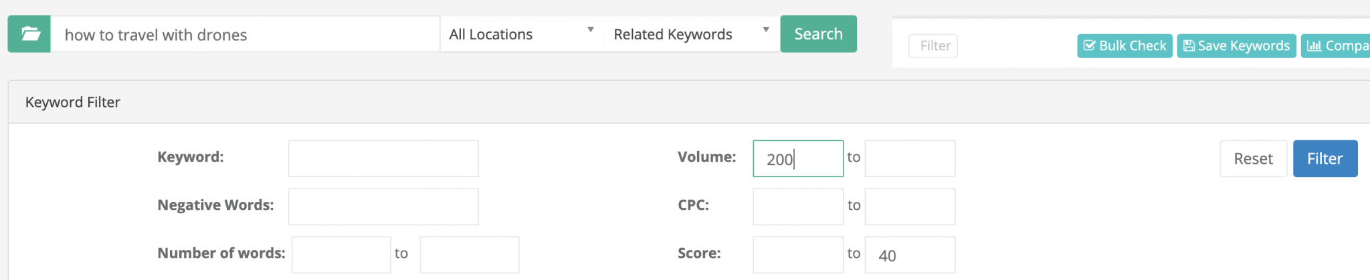
Task: Expand the Related Keywords dropdown
Action: [x=691, y=34]
